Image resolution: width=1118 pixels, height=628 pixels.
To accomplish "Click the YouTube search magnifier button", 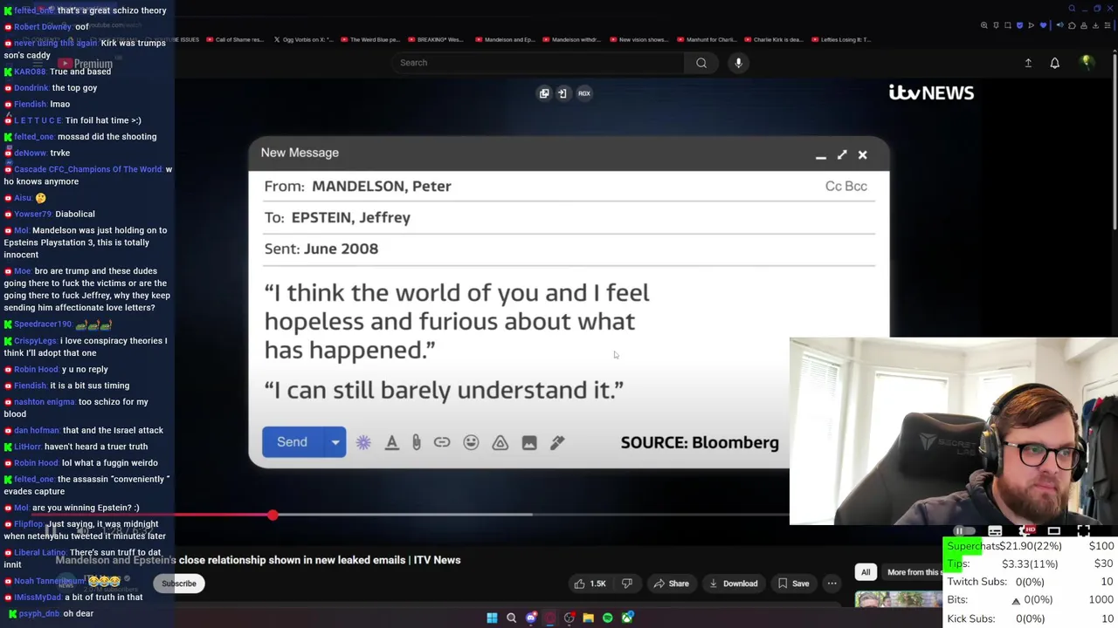I will pos(700,63).
